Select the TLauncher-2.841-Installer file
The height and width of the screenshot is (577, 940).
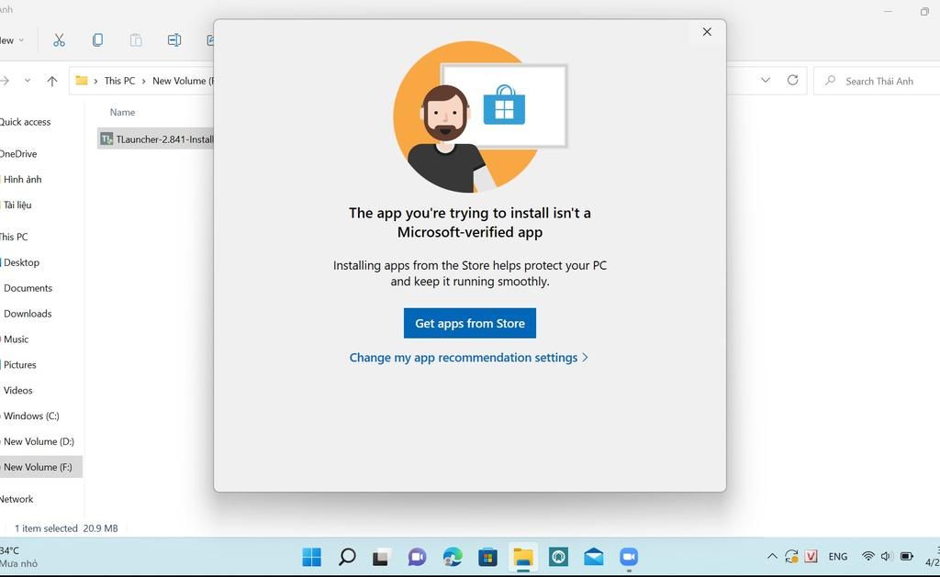click(x=156, y=139)
